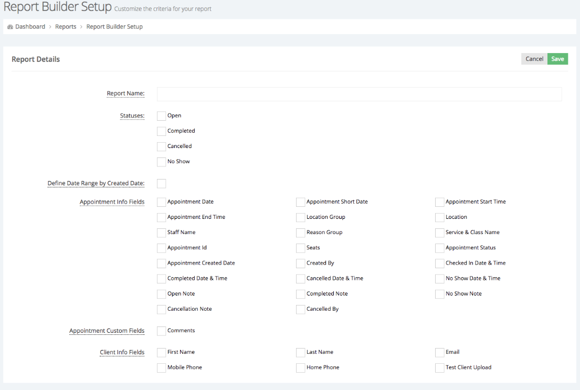Image resolution: width=580 pixels, height=390 pixels.
Task: Enable the Completed status checkbox
Action: coord(161,131)
